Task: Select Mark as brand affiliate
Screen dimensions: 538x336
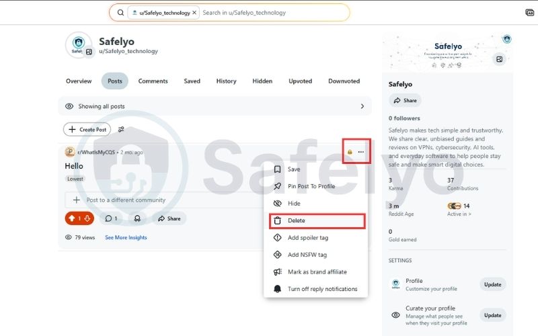Action: [x=315, y=272]
